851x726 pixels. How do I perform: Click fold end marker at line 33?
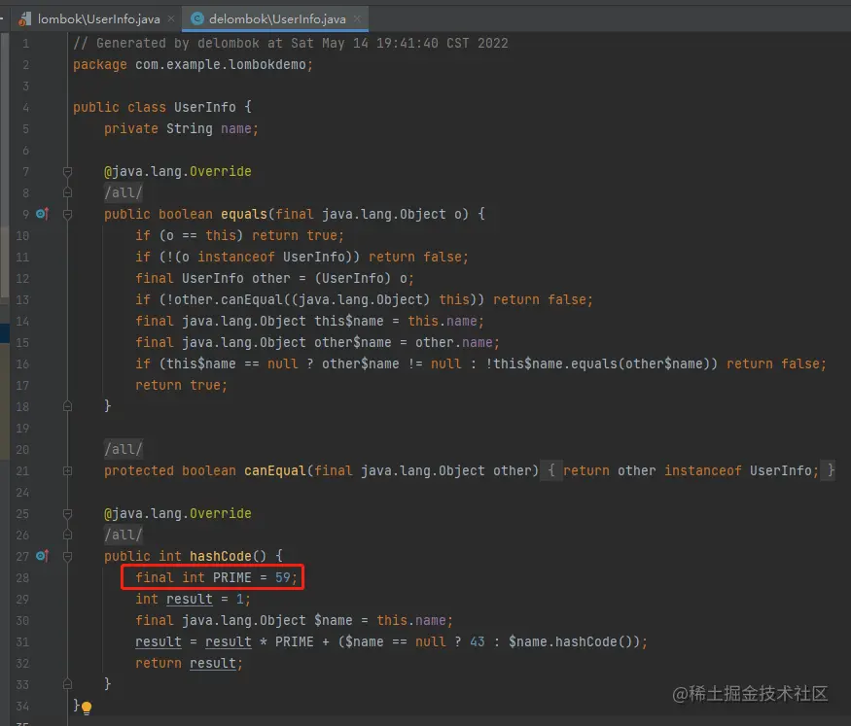click(67, 684)
